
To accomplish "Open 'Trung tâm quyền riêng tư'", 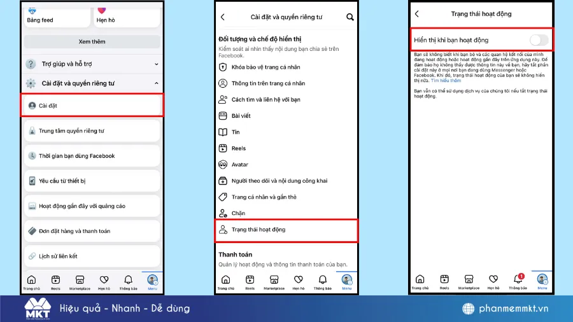I will pos(92,130).
